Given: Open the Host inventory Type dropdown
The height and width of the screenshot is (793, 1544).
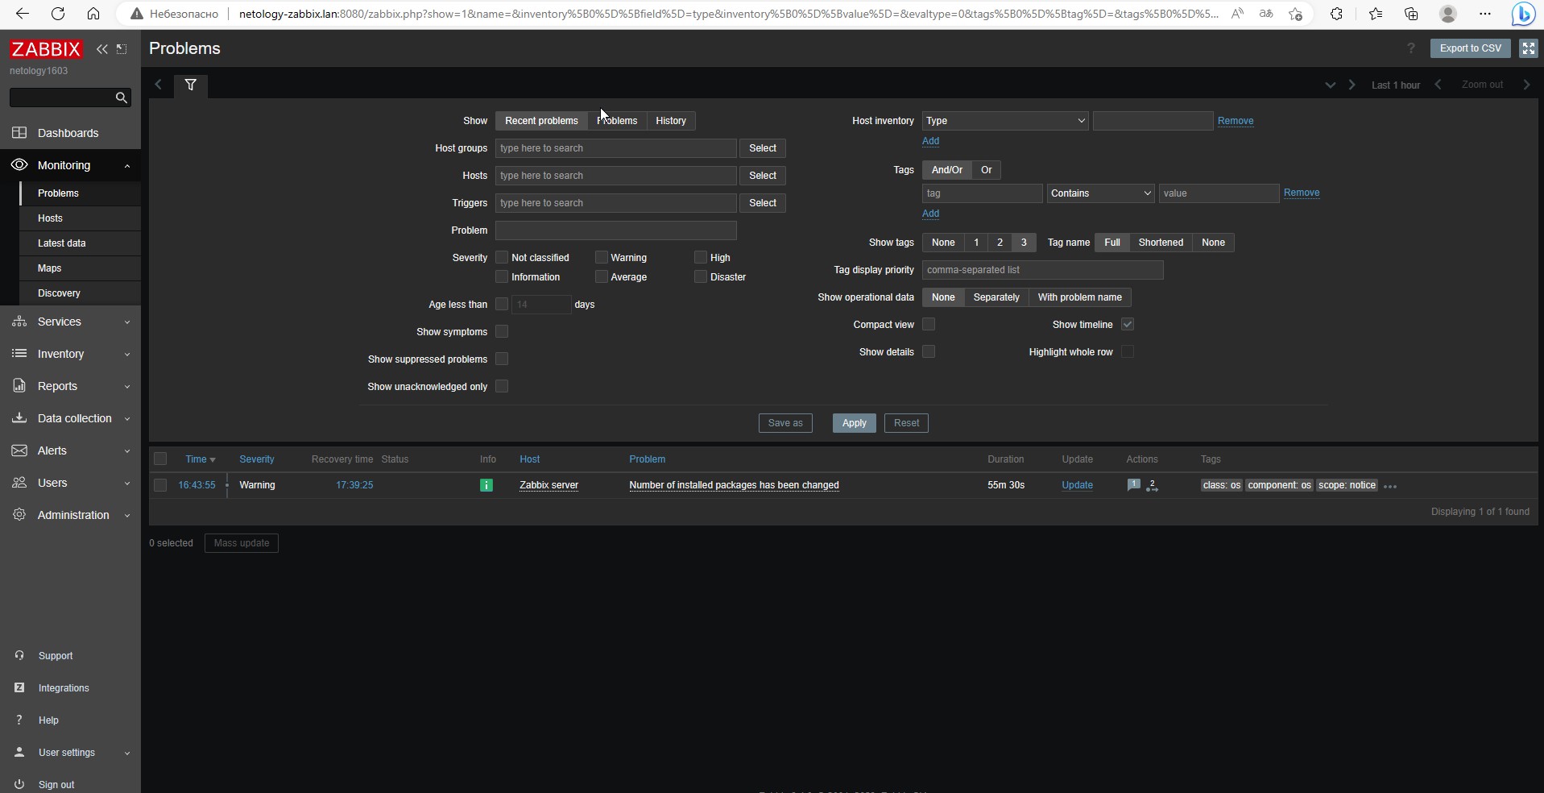Looking at the screenshot, I should (1005, 121).
